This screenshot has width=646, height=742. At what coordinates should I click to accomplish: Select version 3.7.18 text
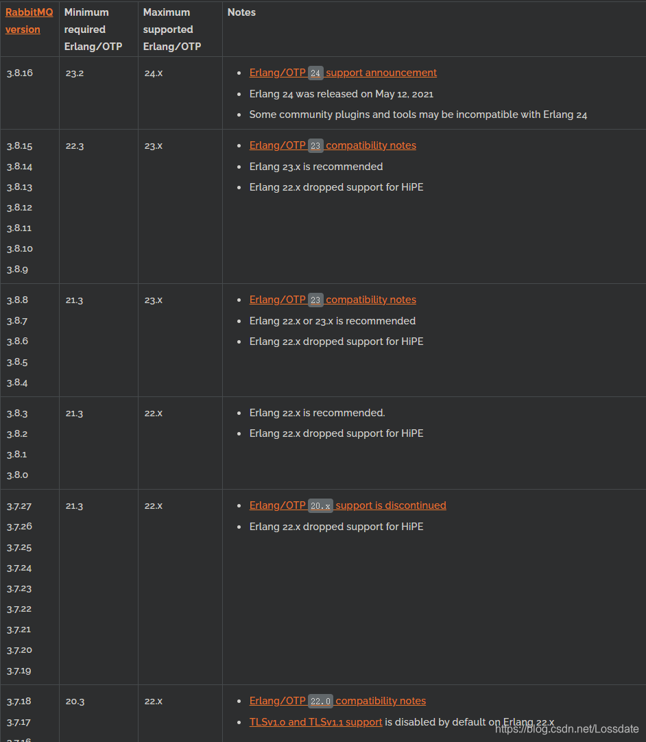click(19, 702)
